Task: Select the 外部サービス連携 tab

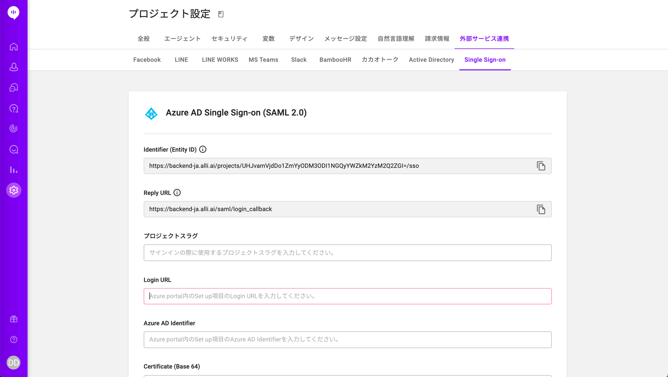Action: tap(484, 39)
